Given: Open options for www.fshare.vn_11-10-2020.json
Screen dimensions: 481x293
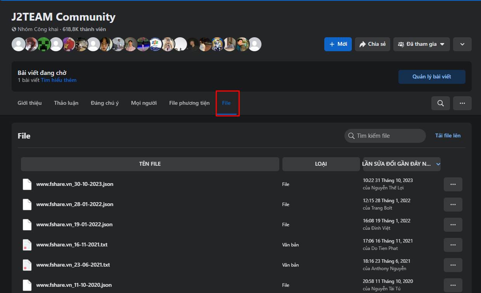Looking at the screenshot, I should point(453,285).
